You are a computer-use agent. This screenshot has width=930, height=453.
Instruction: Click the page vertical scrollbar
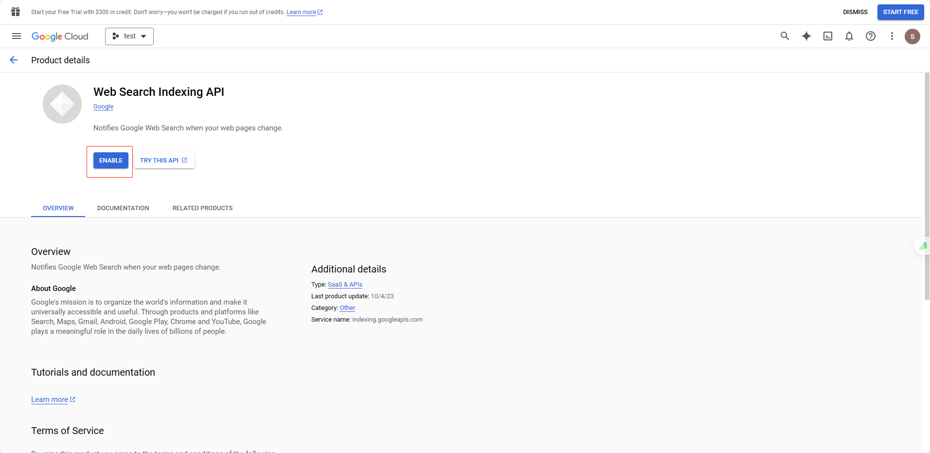(x=927, y=186)
